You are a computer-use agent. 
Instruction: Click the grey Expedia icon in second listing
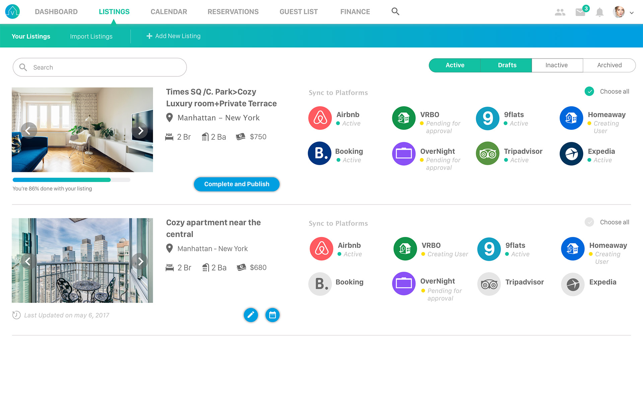pos(573,284)
